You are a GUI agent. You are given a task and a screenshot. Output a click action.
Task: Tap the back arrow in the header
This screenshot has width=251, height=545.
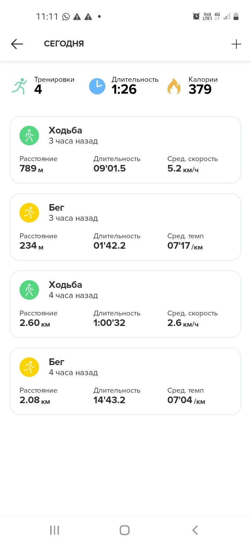(x=17, y=44)
